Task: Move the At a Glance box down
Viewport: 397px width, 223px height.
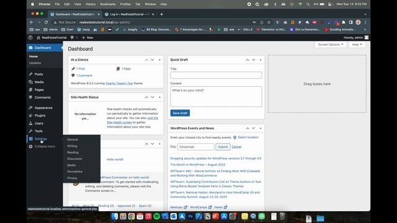Action: click(153, 60)
